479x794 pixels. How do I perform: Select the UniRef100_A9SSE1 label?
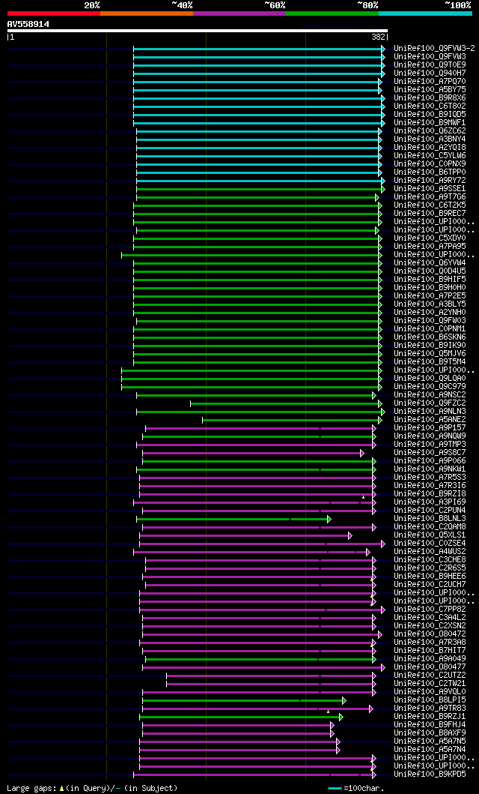click(x=430, y=189)
